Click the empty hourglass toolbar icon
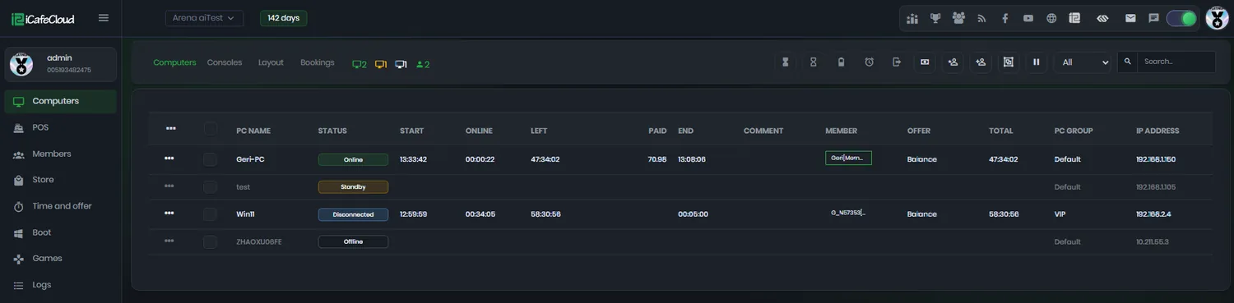 [814, 62]
